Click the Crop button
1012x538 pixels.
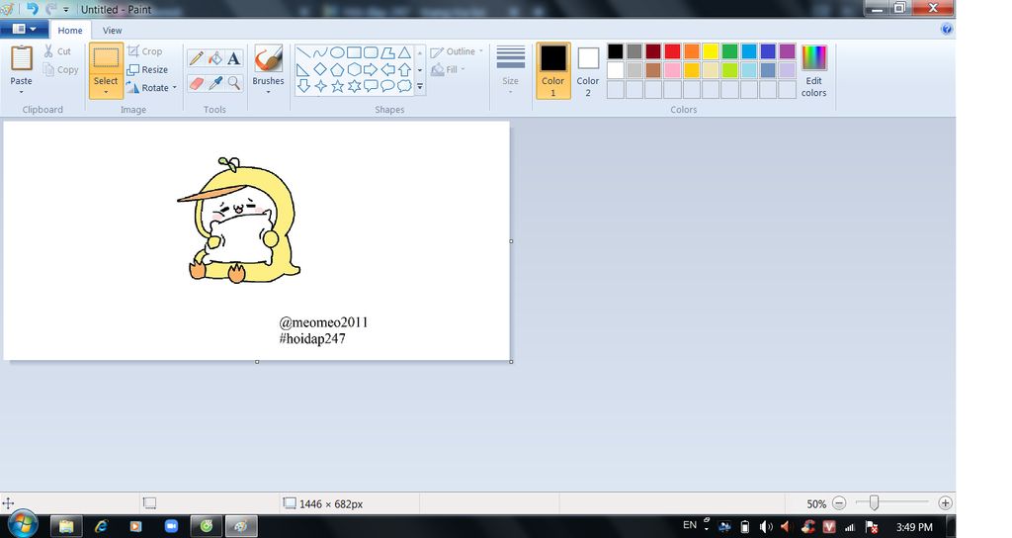(144, 51)
